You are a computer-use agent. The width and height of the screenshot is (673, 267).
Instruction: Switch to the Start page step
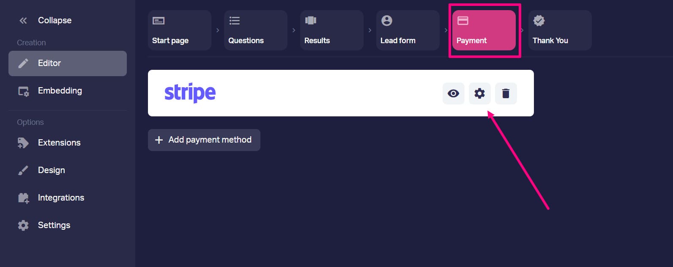(180, 30)
